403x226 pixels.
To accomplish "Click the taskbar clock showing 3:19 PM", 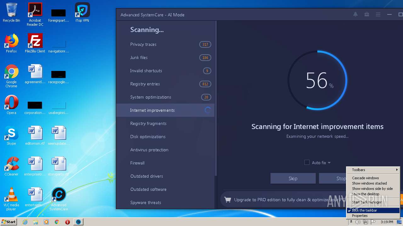I will (x=387, y=222).
